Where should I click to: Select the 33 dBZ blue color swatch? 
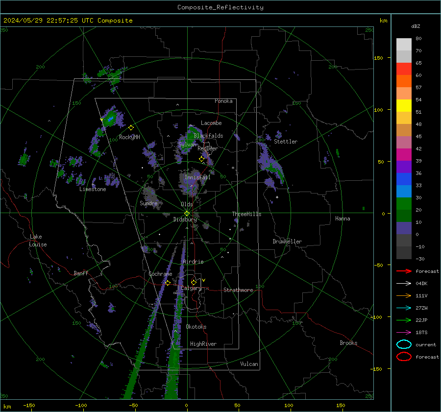(x=404, y=179)
